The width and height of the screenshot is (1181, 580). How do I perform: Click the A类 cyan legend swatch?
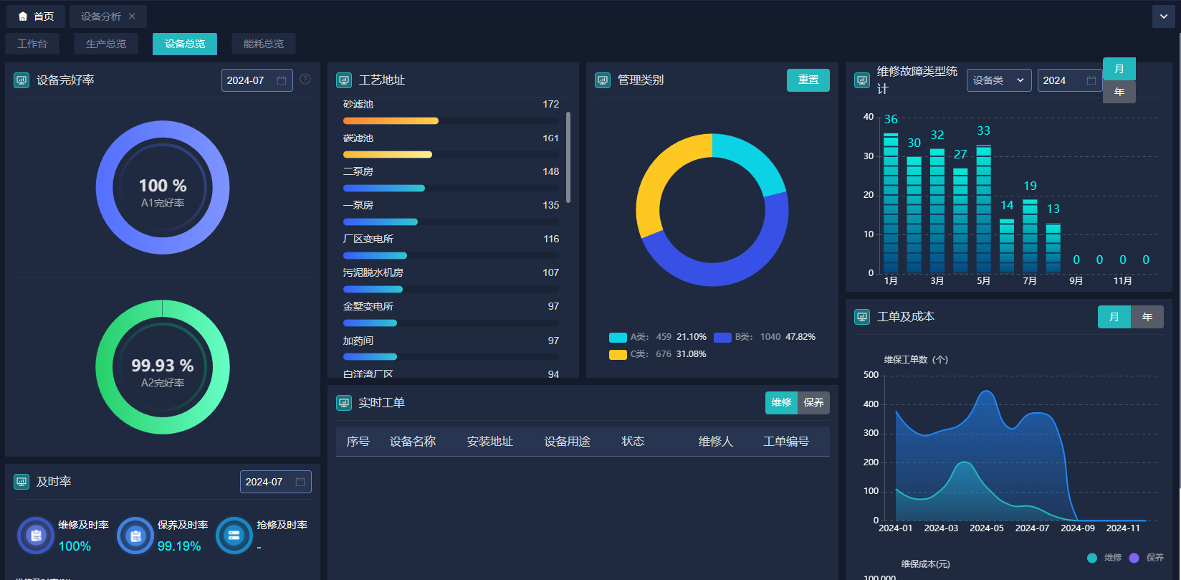(618, 337)
